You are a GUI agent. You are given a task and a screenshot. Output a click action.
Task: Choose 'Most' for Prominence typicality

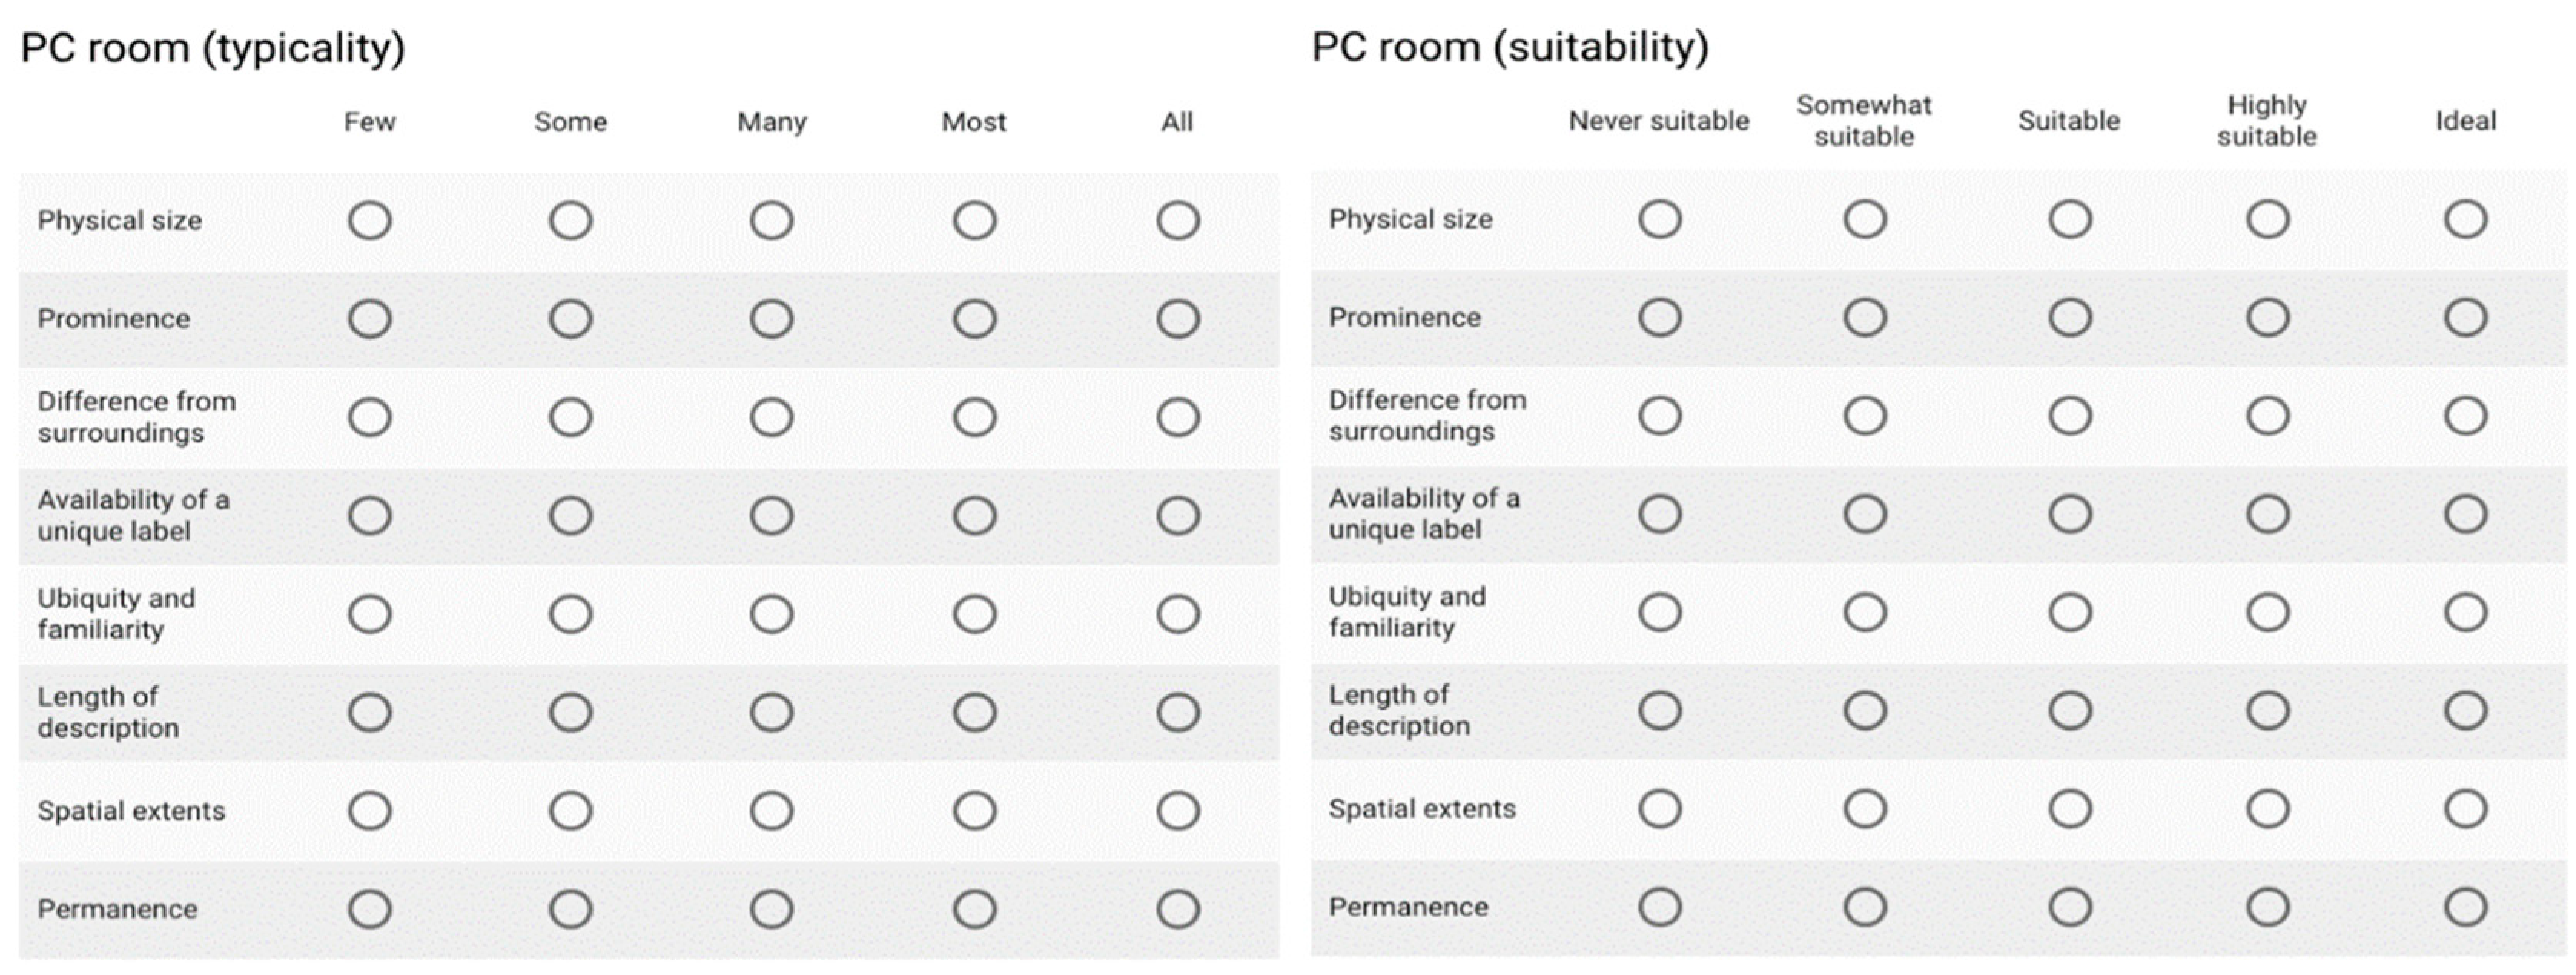tap(974, 320)
